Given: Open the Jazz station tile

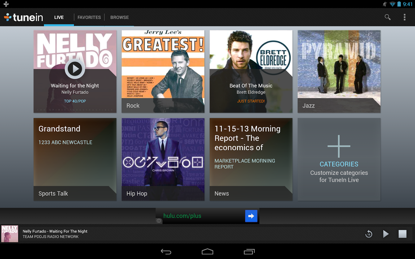Looking at the screenshot, I should tap(339, 71).
